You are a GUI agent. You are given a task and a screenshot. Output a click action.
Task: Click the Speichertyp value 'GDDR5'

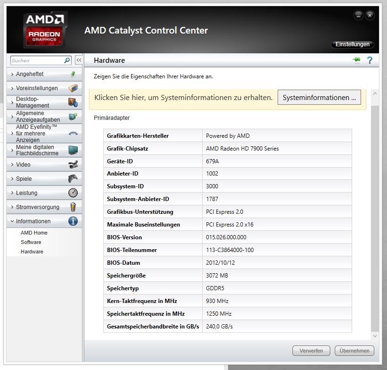(215, 288)
